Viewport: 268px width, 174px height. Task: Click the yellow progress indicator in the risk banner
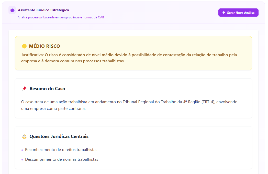(24, 46)
